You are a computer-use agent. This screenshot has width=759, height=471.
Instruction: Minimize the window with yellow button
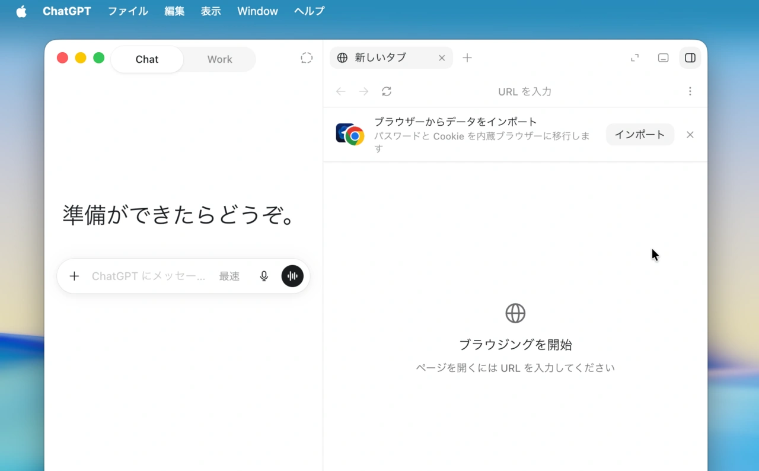point(81,58)
